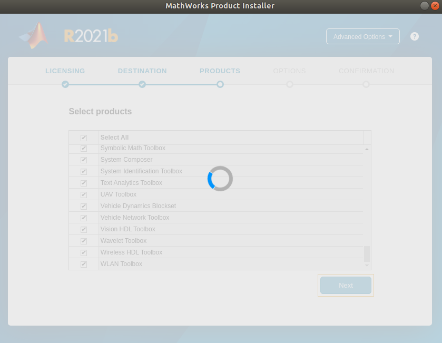Open the Advanced Options dropdown
Screen dimensions: 442x343
pyautogui.click(x=363, y=36)
